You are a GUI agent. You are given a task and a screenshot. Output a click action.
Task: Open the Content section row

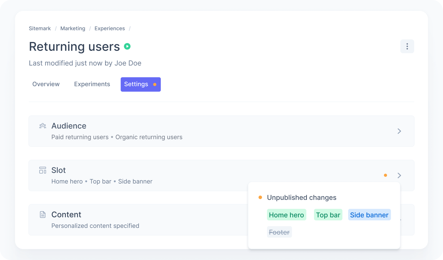(x=137, y=220)
